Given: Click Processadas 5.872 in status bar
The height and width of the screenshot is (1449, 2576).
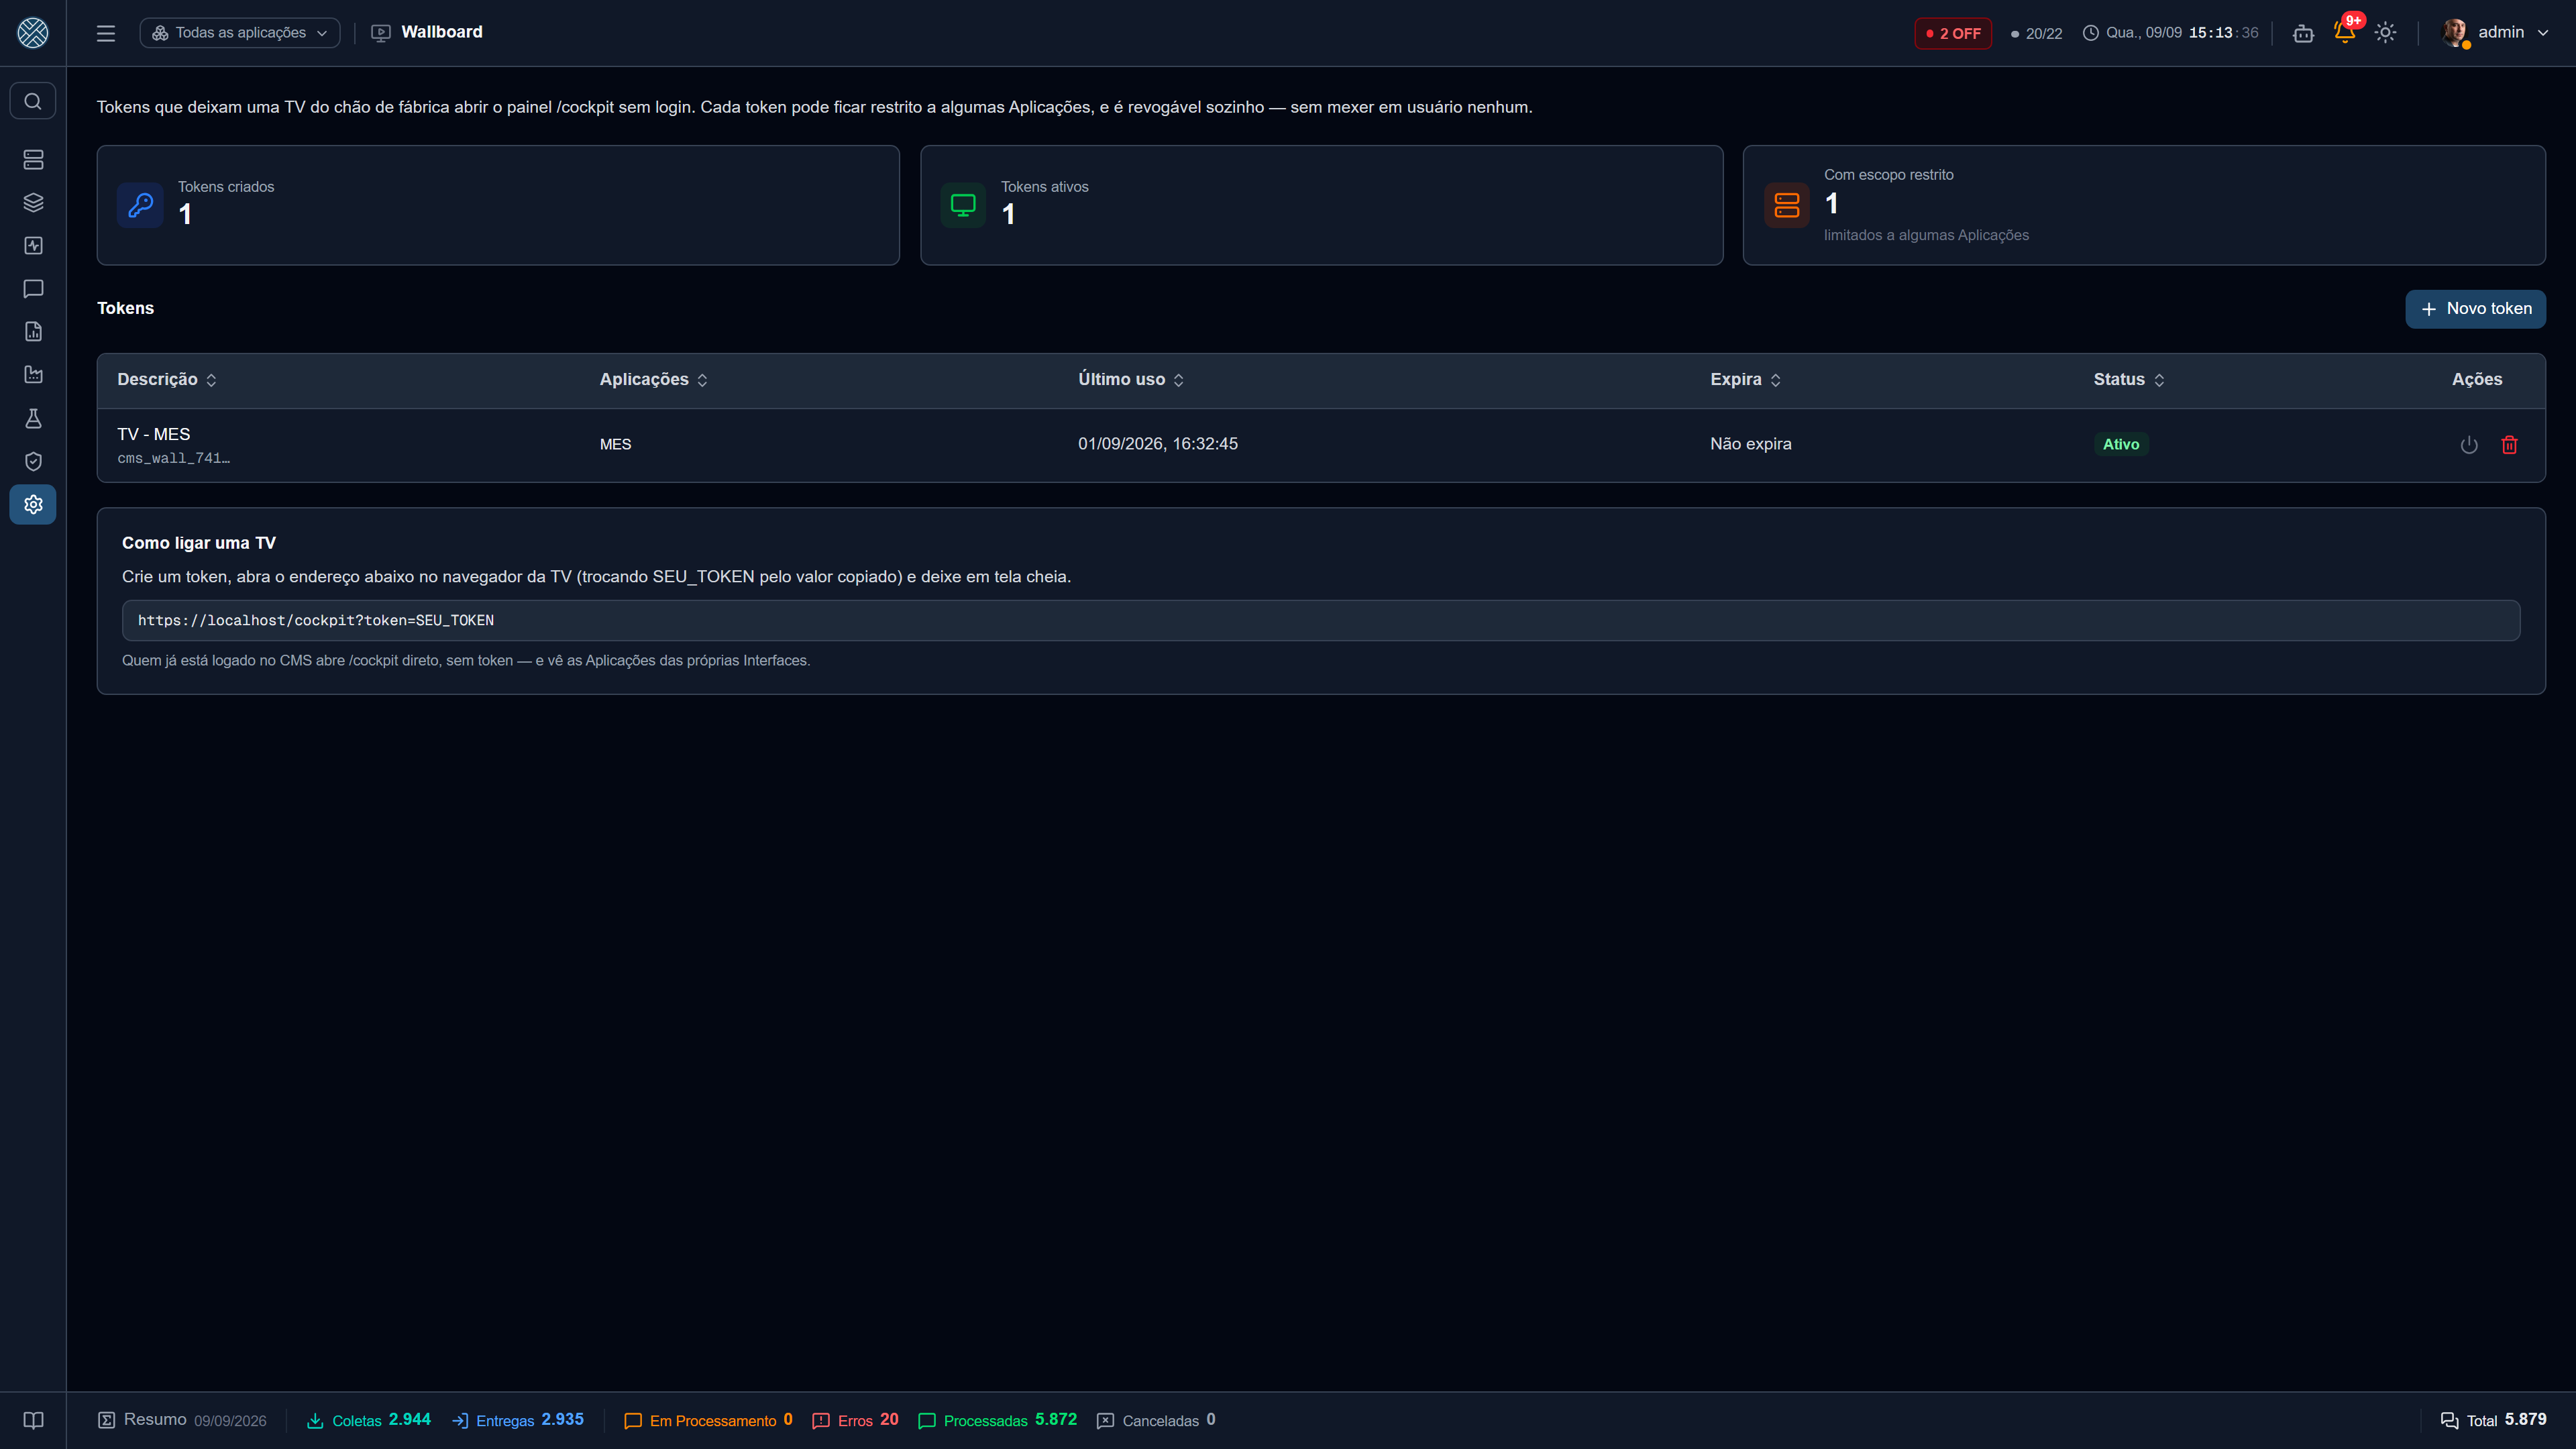Looking at the screenshot, I should 998,1421.
